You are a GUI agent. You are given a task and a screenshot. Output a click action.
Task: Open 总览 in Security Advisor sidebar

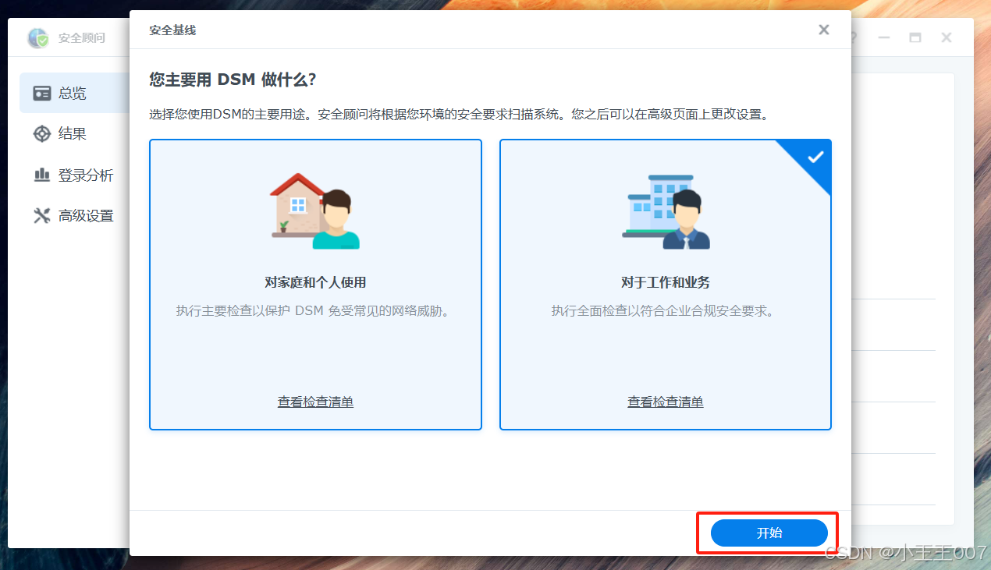(74, 93)
